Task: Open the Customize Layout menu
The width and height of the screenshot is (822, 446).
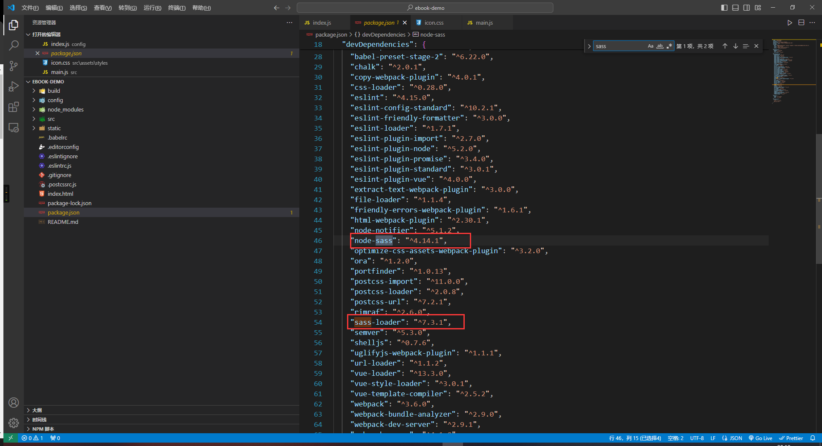Action: pyautogui.click(x=758, y=8)
